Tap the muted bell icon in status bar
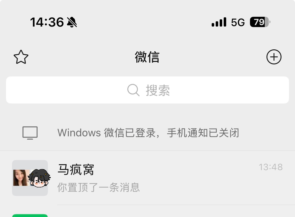Screen dimensions: 295x217 72,22
